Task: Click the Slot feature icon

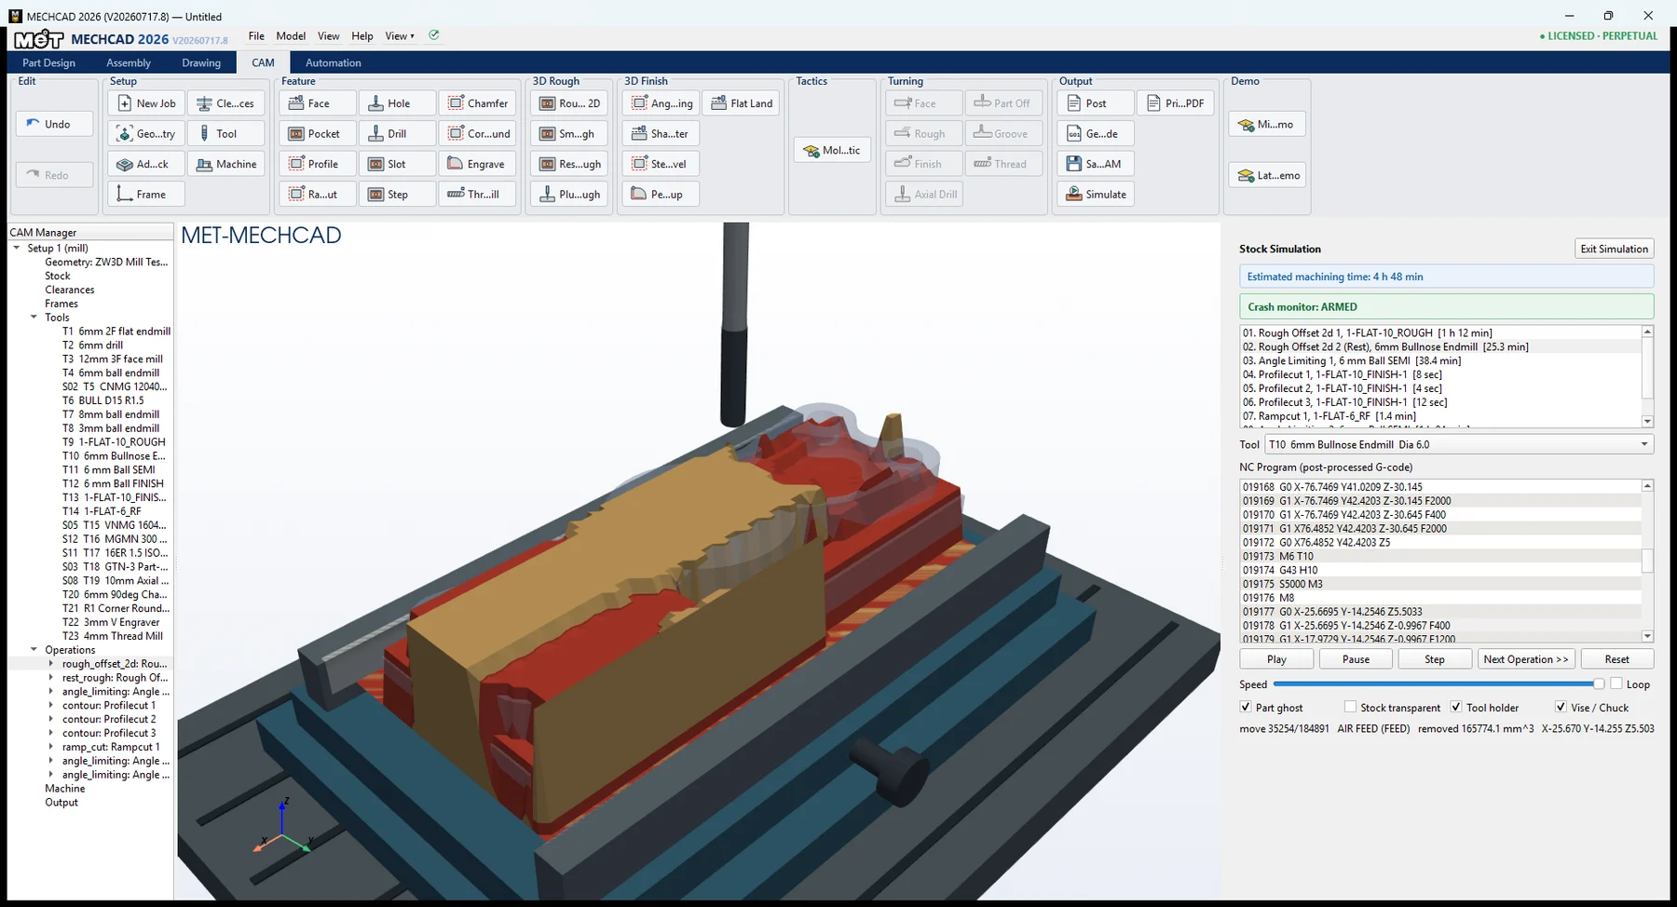Action: (x=375, y=164)
